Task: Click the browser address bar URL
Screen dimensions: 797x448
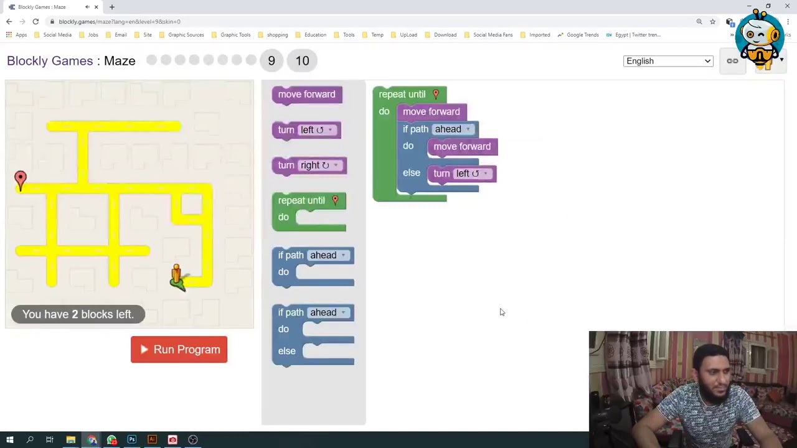Action: click(120, 22)
